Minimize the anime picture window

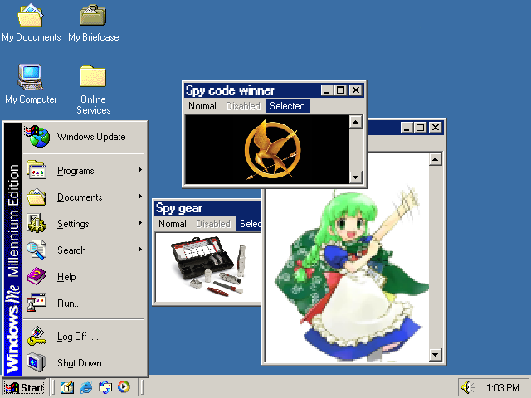coord(407,128)
